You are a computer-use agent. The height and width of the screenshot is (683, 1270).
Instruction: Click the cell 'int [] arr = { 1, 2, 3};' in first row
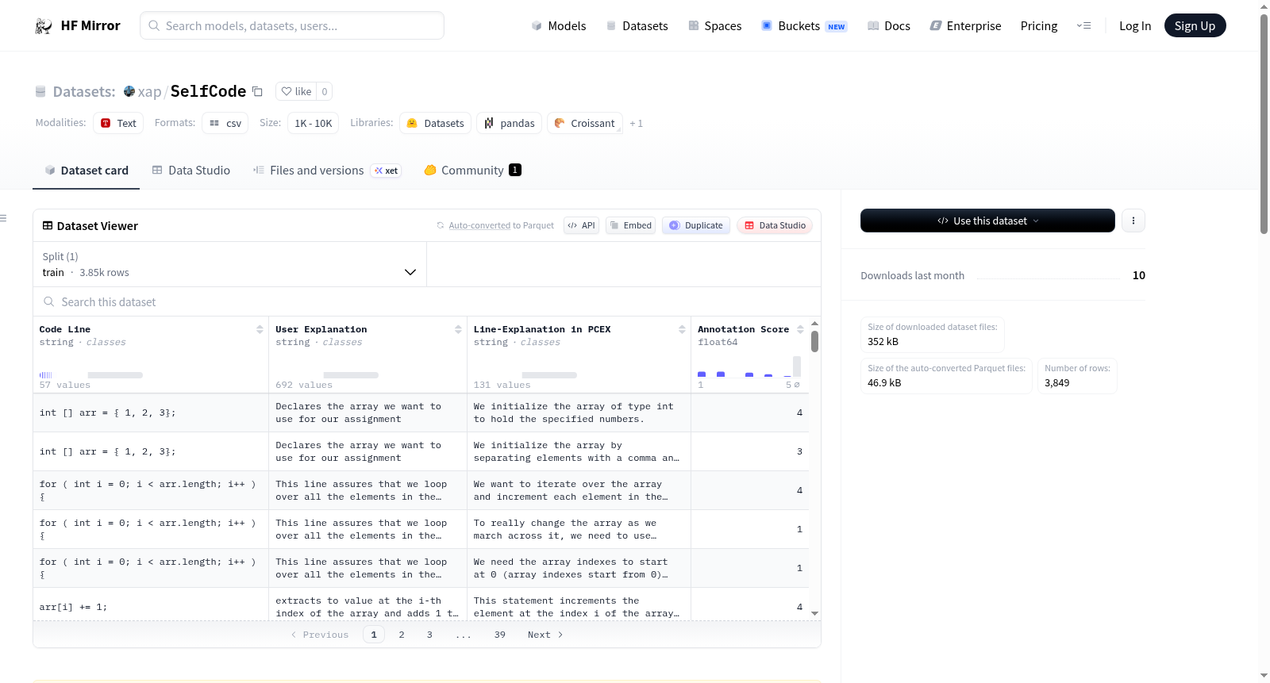pos(151,412)
